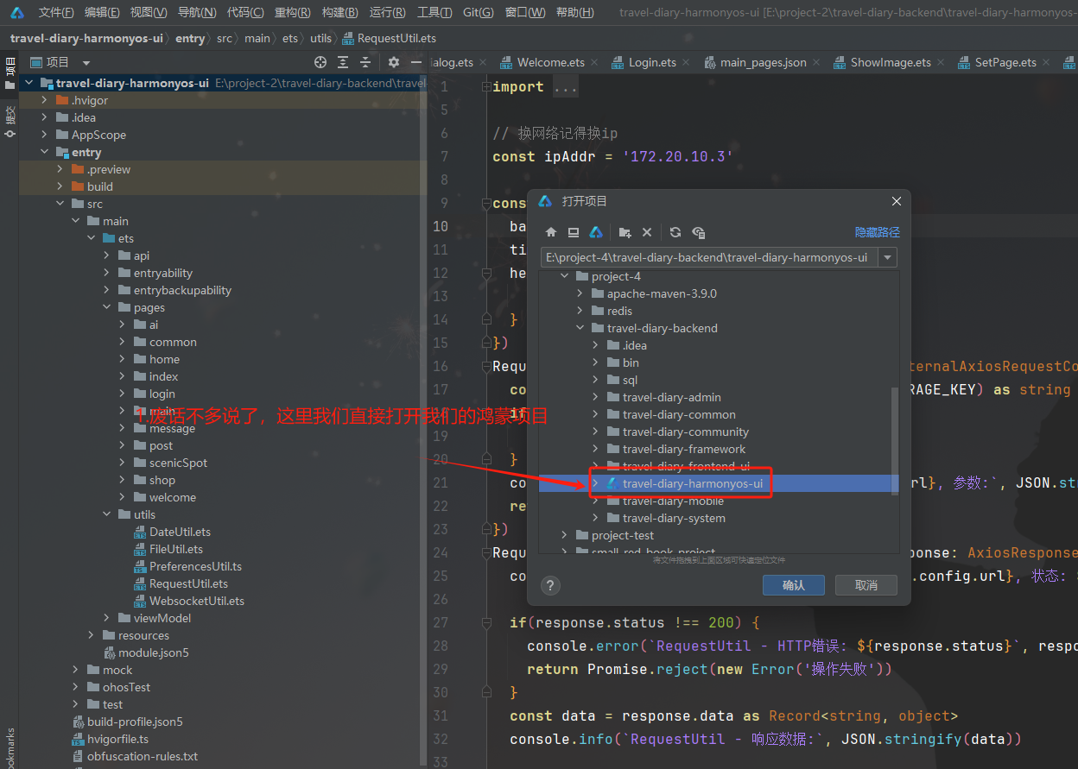Open project panel gear settings
Viewport: 1078px width, 769px height.
click(x=394, y=62)
